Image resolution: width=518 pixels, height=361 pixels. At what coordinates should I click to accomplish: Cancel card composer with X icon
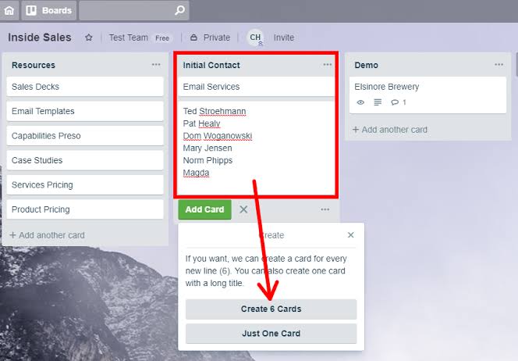(x=243, y=209)
